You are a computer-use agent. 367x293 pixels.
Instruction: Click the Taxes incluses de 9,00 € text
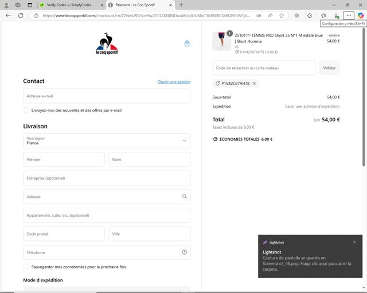pyautogui.click(x=233, y=128)
